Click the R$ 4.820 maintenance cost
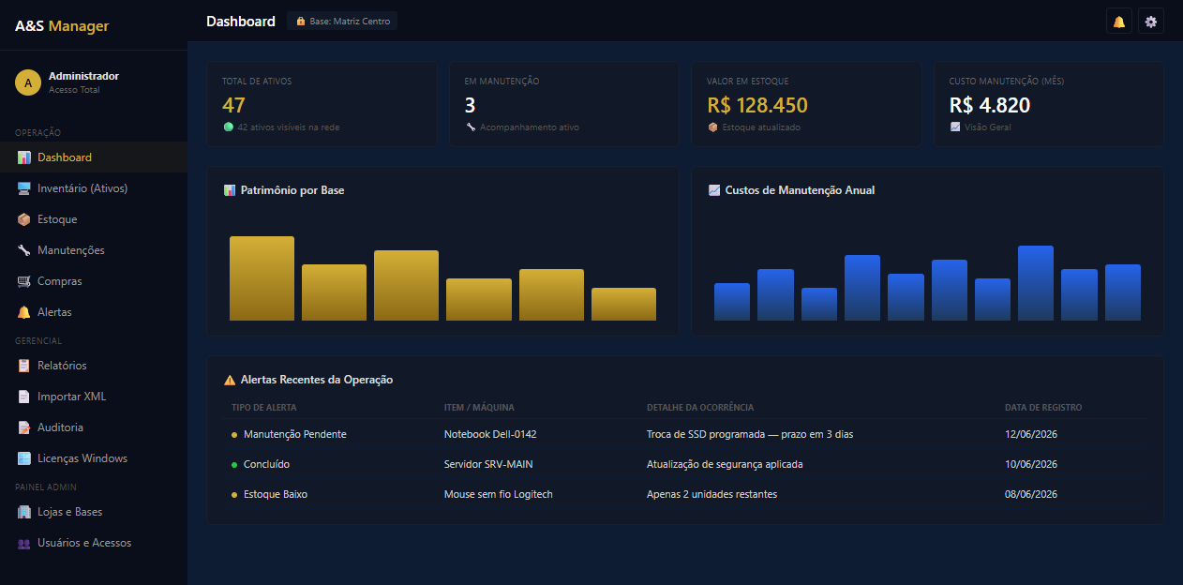 click(x=990, y=105)
